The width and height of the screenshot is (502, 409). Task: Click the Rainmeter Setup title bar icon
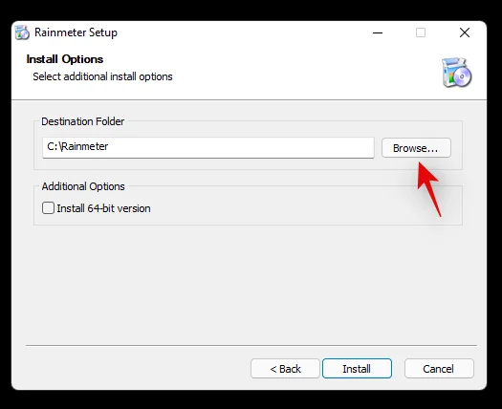pyautogui.click(x=22, y=32)
